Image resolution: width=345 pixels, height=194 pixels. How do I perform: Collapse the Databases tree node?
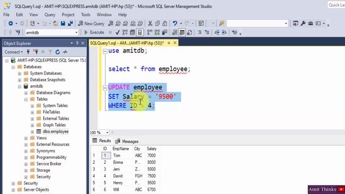tap(13, 67)
